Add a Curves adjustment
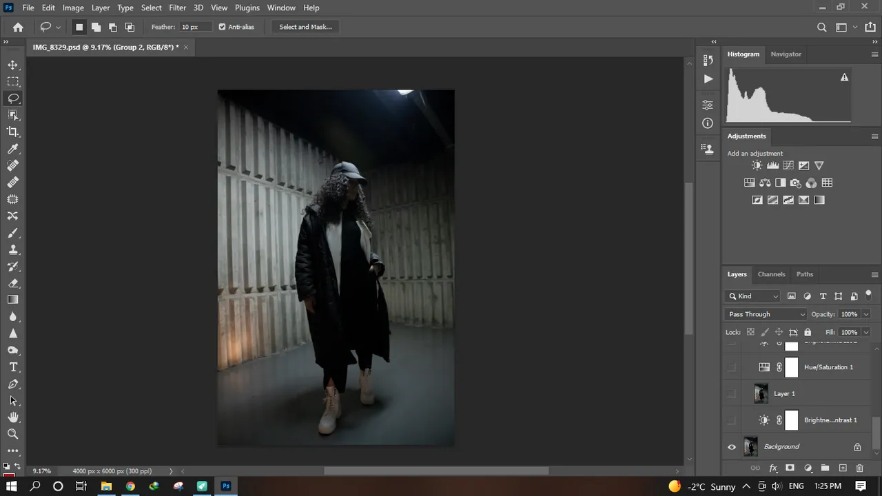Viewport: 882px width, 496px height. (788, 165)
